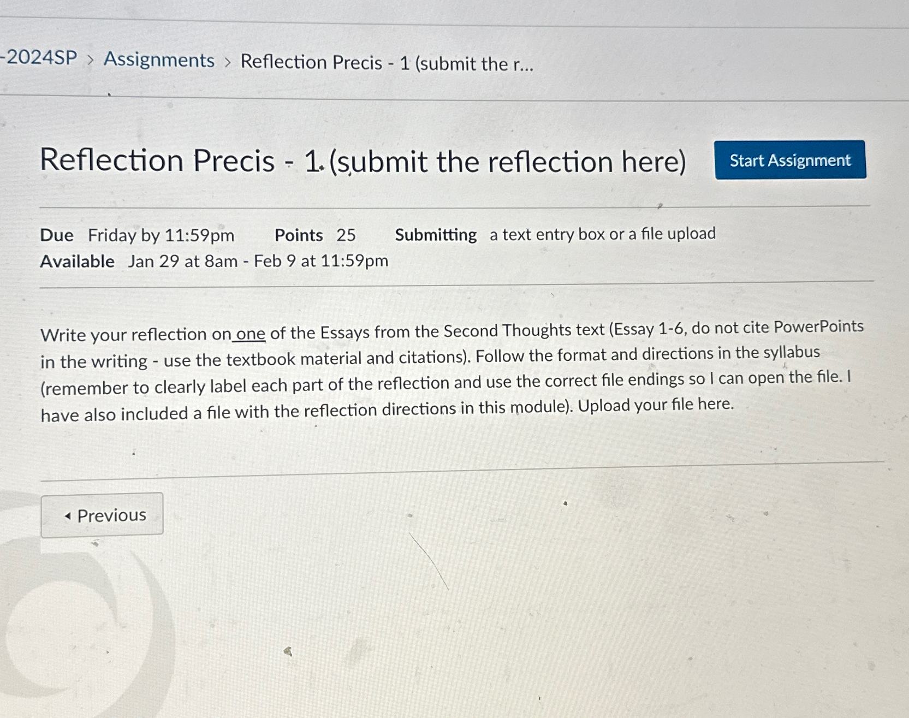Open the Assignments breadcrumb link

[158, 60]
